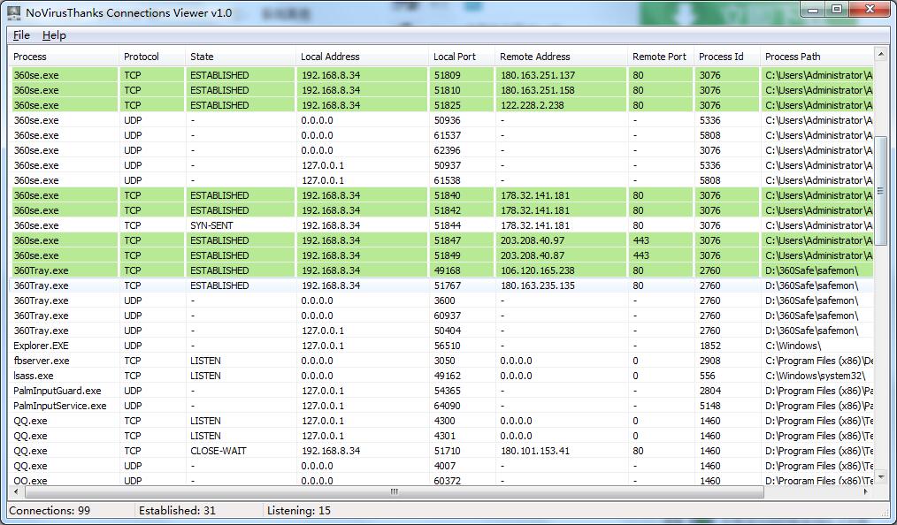Minimize the Connections Viewer window

pyautogui.click(x=814, y=10)
